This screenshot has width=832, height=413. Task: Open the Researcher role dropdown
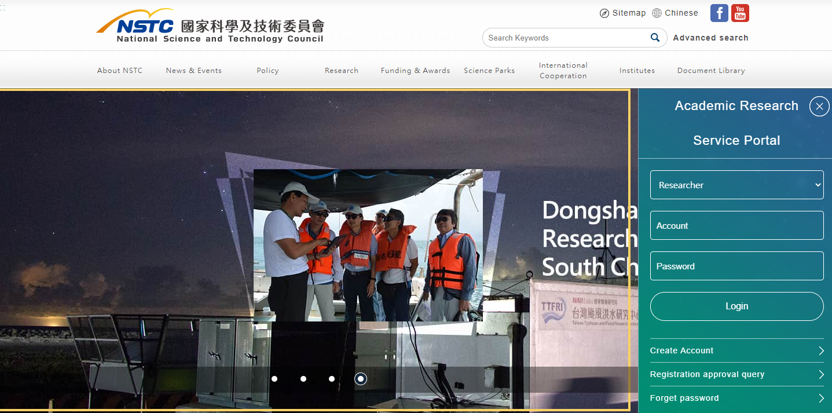(x=736, y=185)
